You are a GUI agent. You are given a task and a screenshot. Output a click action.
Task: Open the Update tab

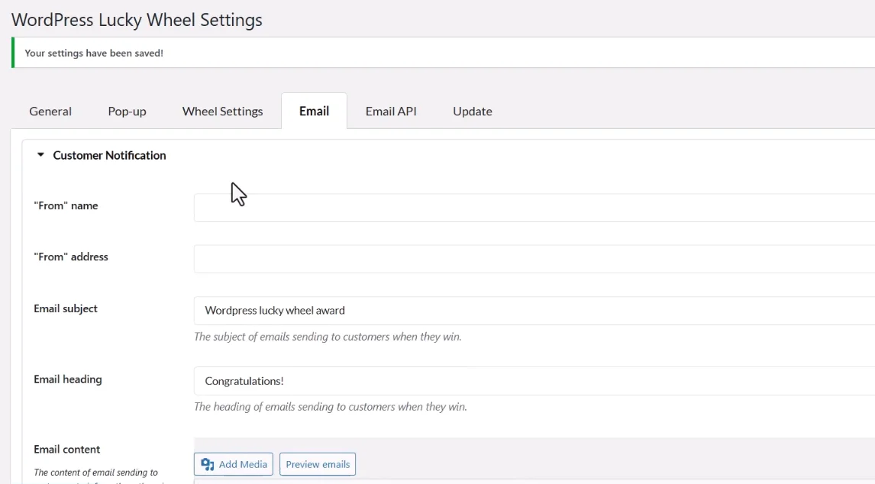click(472, 111)
